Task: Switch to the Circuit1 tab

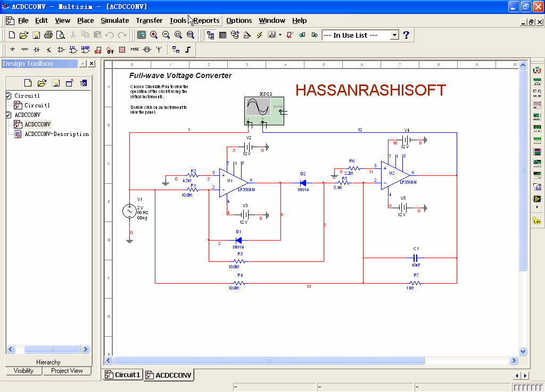Action: coord(123,375)
